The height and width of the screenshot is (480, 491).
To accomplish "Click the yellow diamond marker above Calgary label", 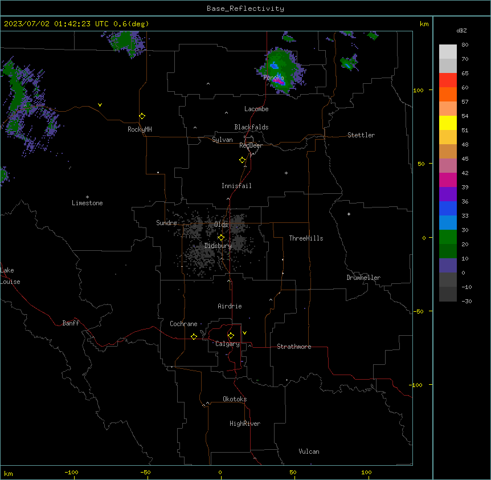I will 231,336.
